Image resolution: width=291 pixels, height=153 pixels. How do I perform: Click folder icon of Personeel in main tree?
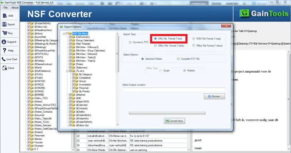[x=32, y=136]
